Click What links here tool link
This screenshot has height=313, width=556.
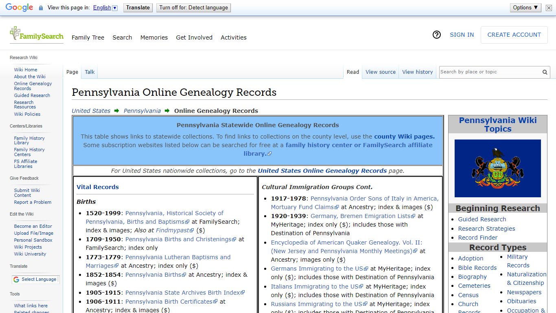31,306
